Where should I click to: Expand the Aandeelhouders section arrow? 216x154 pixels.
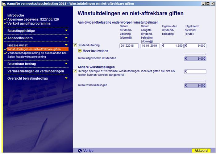coord(66,38)
